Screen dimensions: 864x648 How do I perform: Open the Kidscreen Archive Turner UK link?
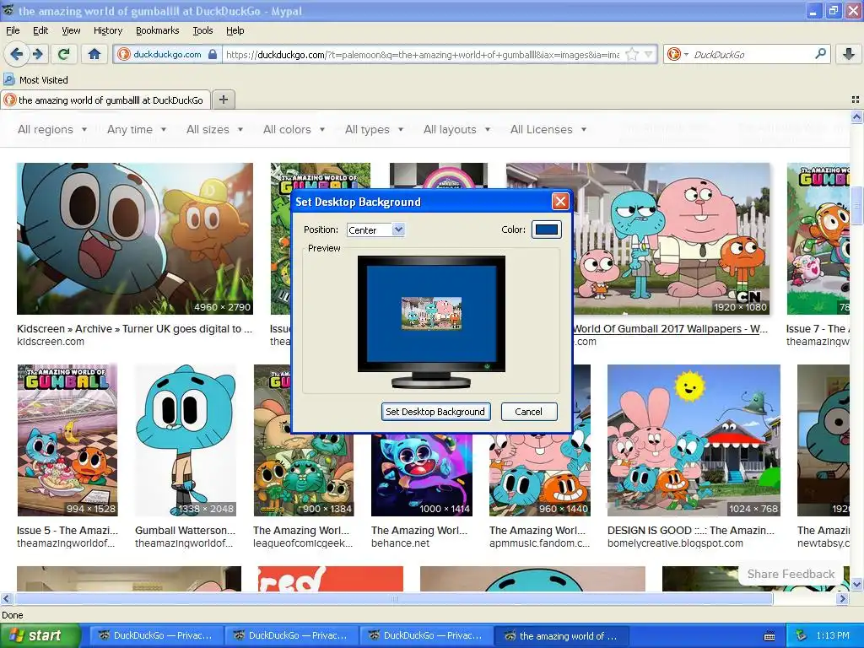(134, 329)
